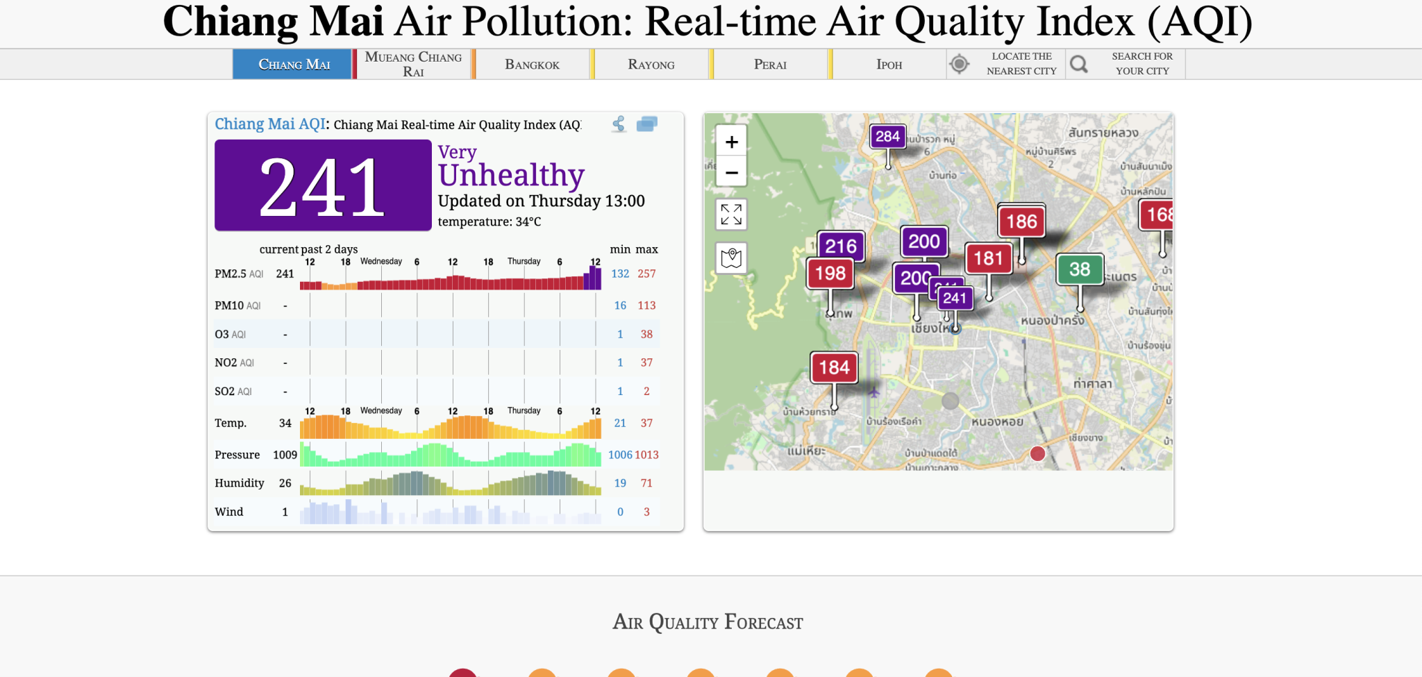
Task: Open the Perai city tab
Action: pyautogui.click(x=770, y=65)
